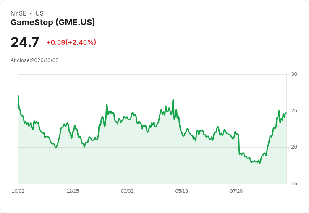Click the 25 y-axis label
Viewport: 309px width, 213px height.
pos(294,111)
